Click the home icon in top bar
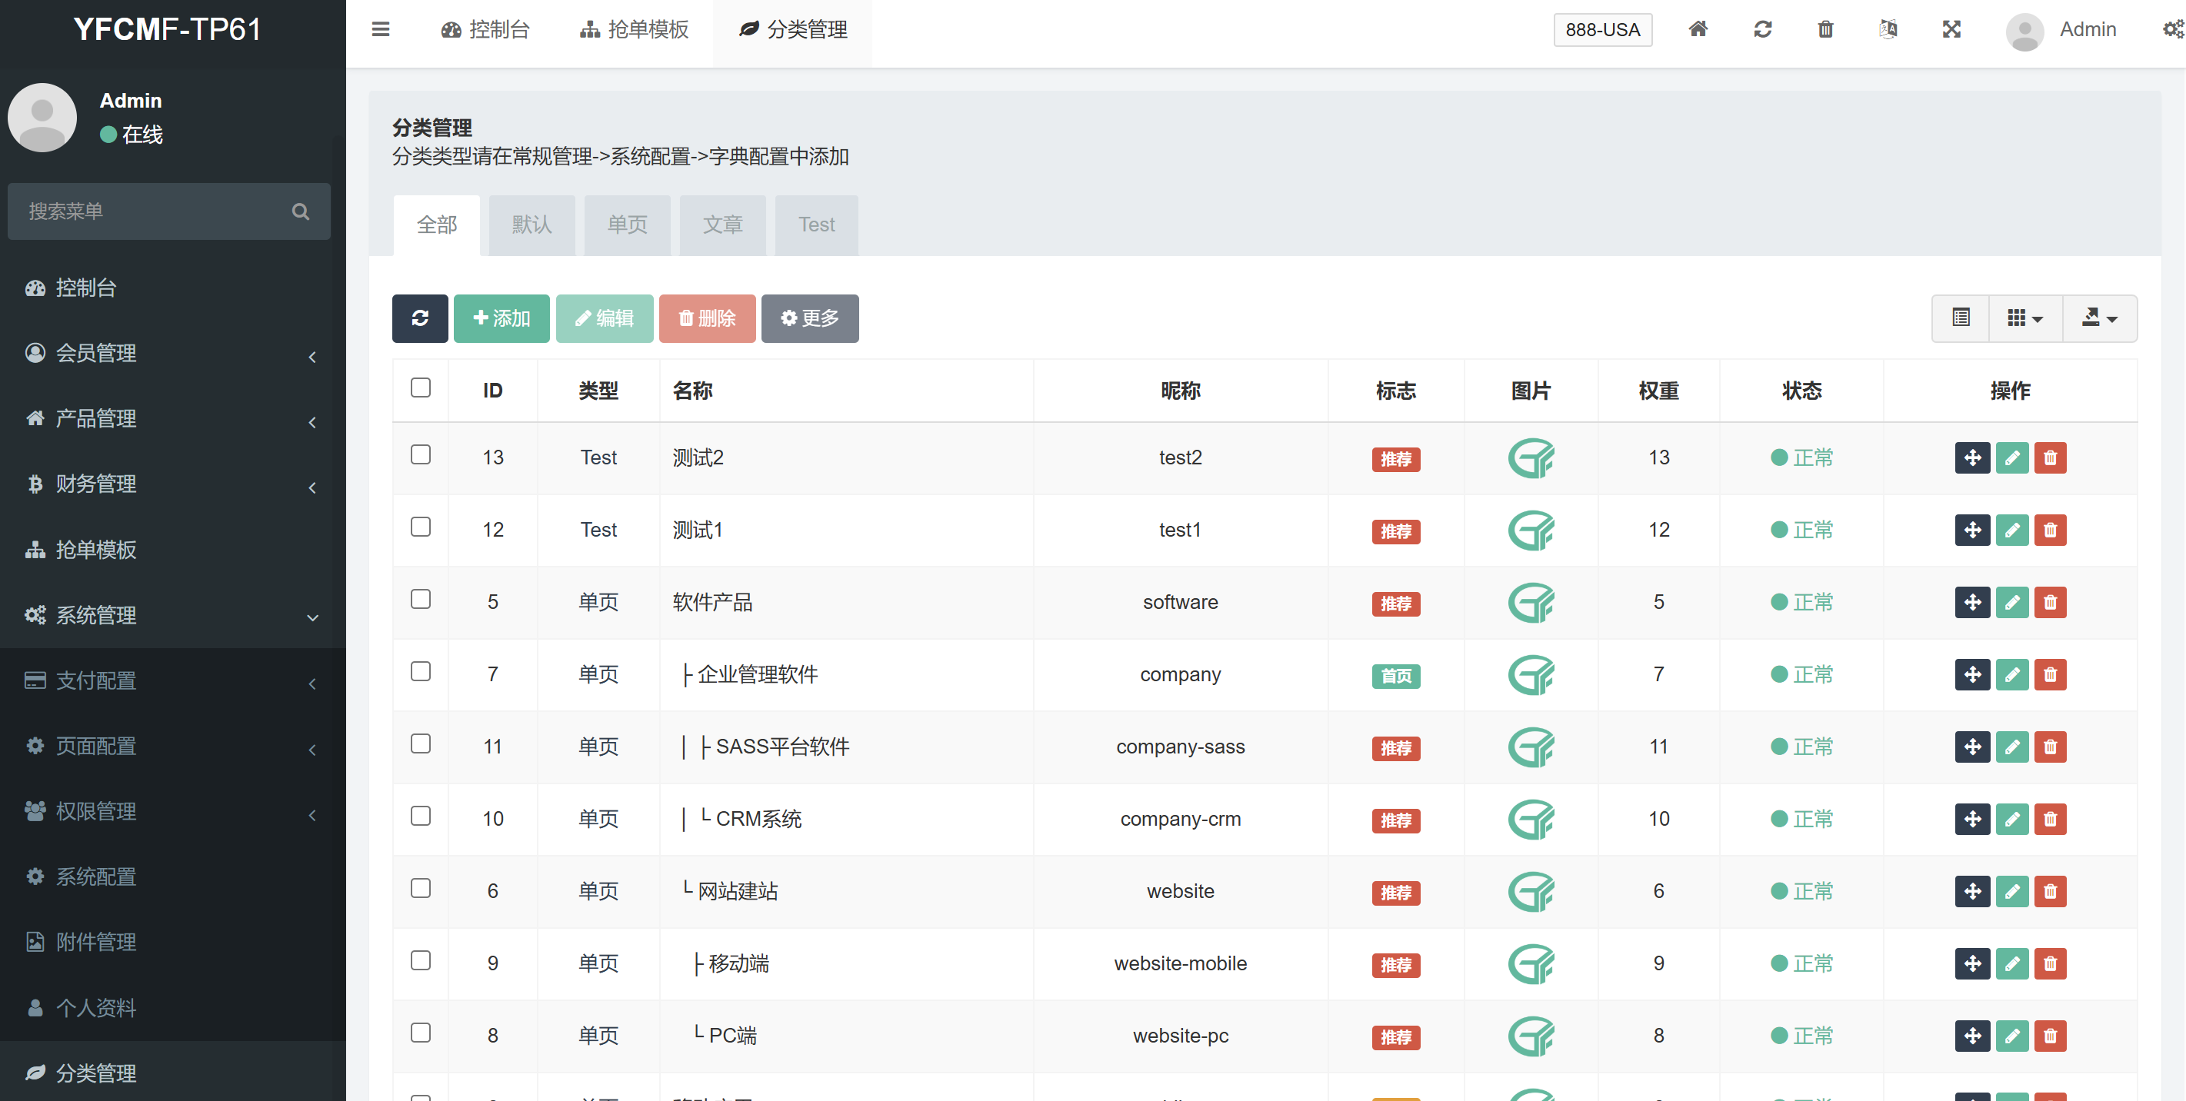2186x1101 pixels. click(x=1698, y=30)
